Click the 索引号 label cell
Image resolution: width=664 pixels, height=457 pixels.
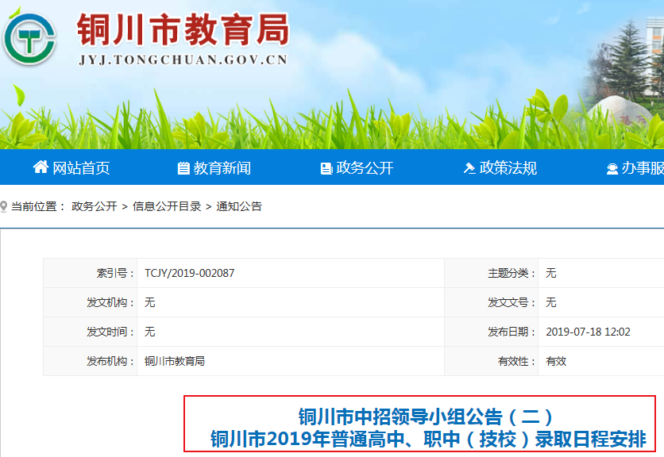(x=91, y=273)
